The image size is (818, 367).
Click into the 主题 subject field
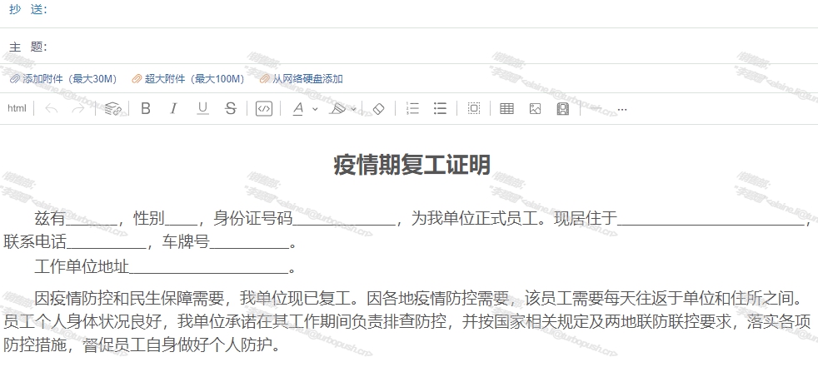tap(416, 47)
